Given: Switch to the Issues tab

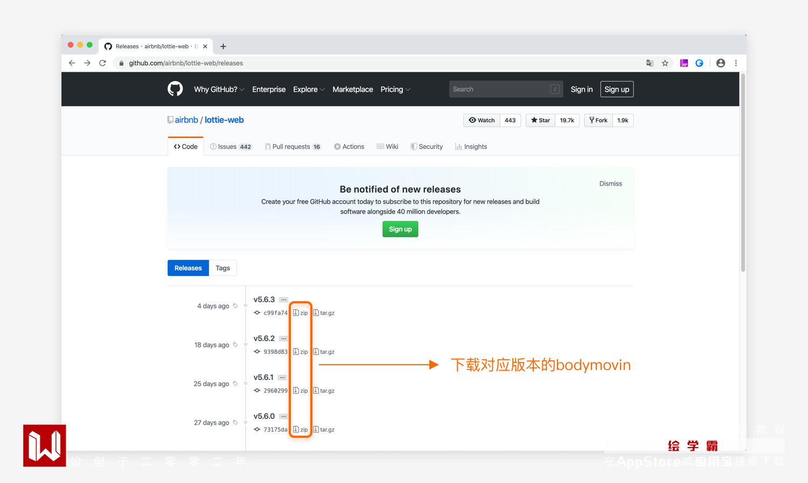Looking at the screenshot, I should 231,146.
